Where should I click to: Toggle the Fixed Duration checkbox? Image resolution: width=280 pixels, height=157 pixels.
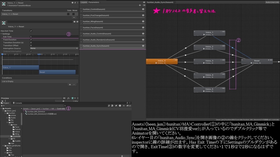(x=31, y=40)
